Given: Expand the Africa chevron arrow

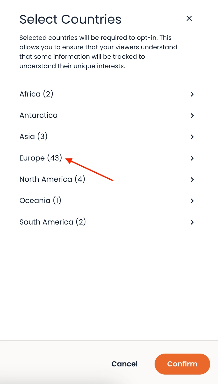Looking at the screenshot, I should click(192, 94).
